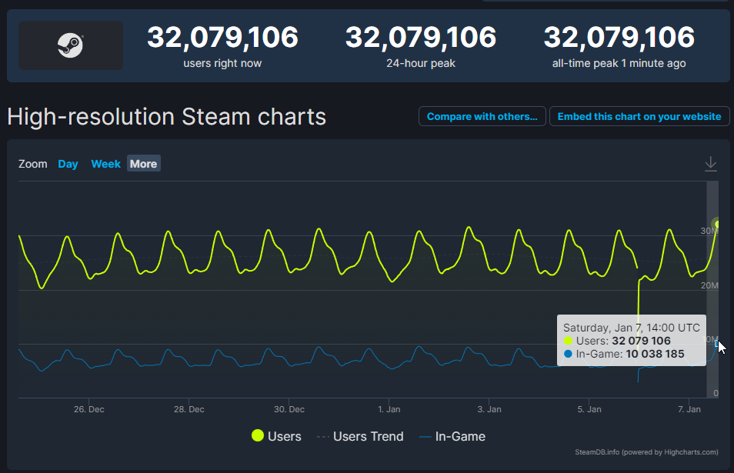Click the highlighted yellow point ending the Users line
The height and width of the screenshot is (473, 734).
(717, 224)
